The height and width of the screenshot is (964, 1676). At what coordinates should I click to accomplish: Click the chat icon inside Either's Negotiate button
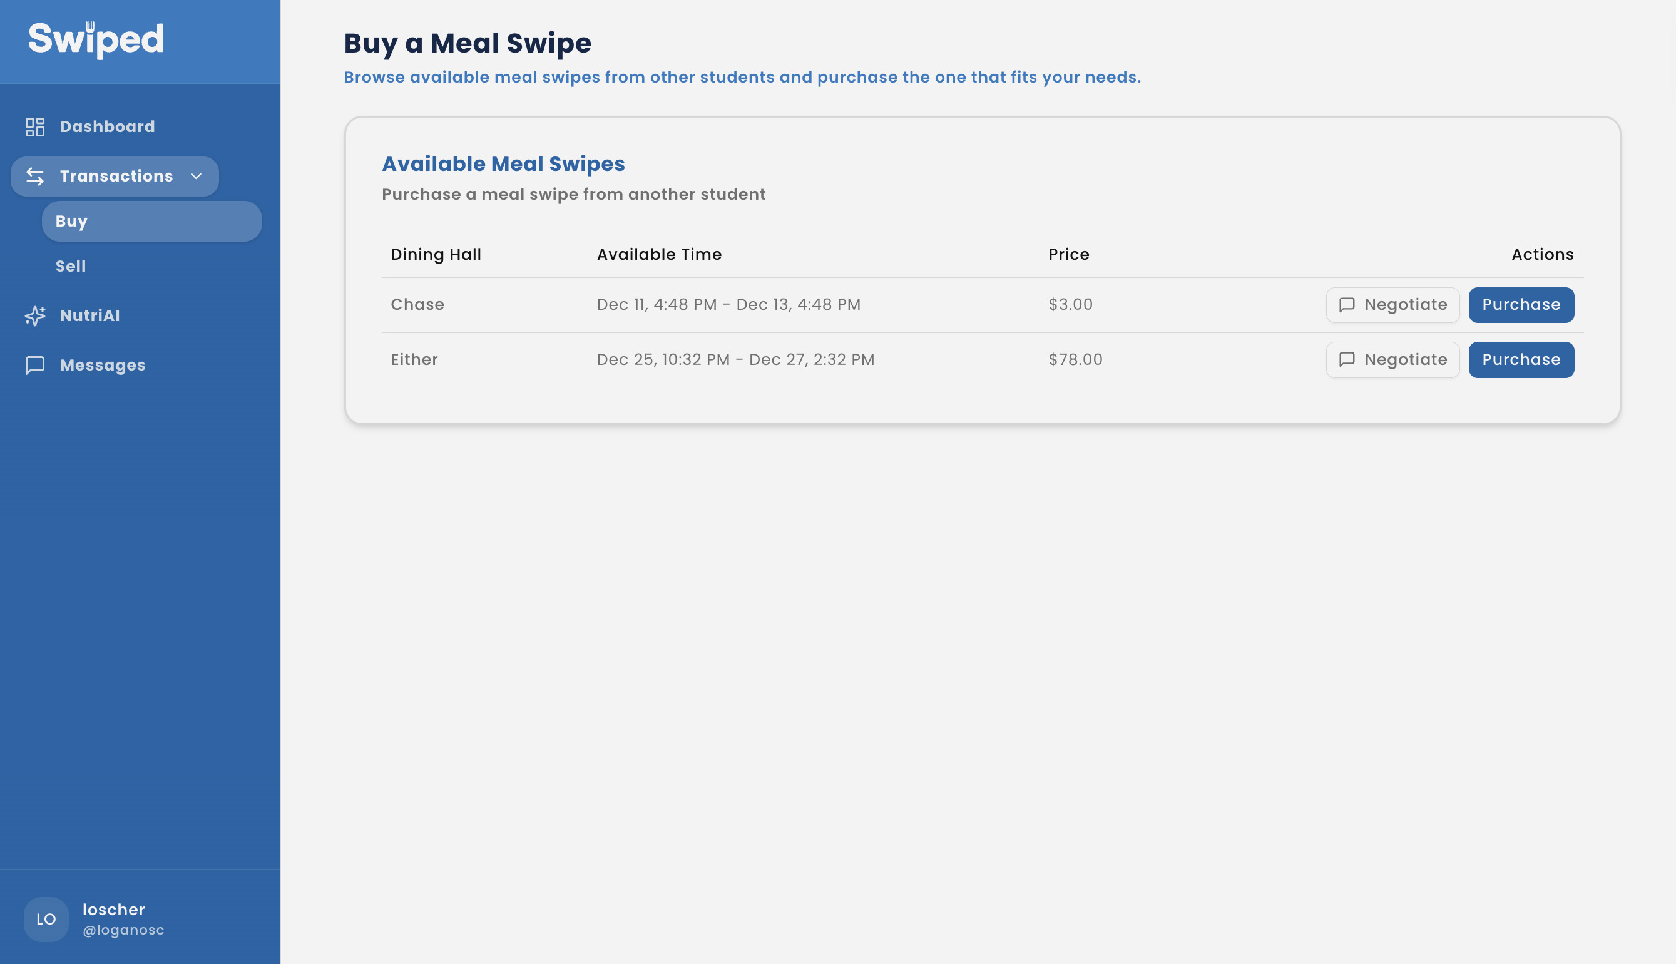pyautogui.click(x=1348, y=359)
